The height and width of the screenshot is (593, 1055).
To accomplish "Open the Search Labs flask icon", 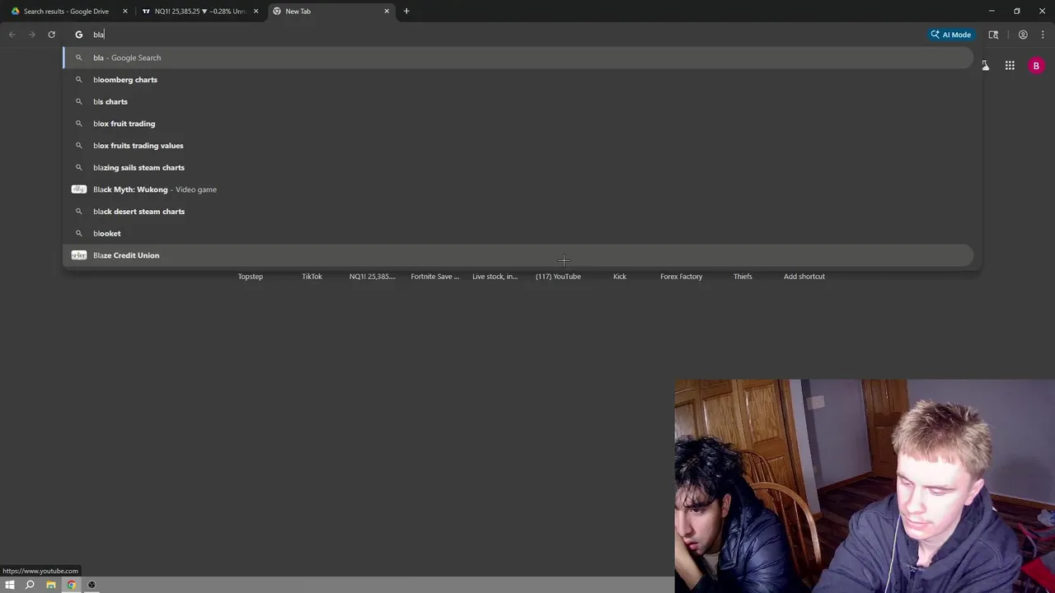I will 985,66.
